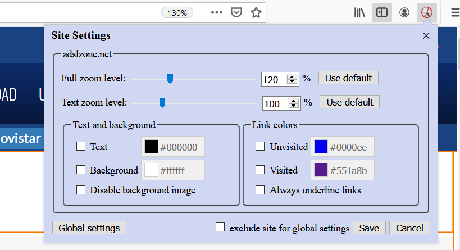Open purple #551a8b visited link swatch

coord(321,170)
